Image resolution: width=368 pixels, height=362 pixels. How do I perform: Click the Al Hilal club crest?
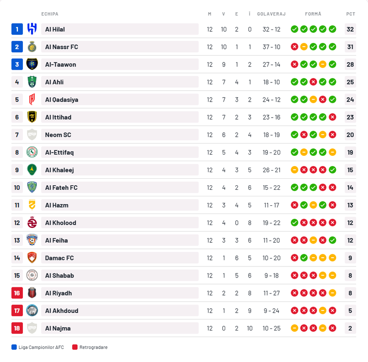[32, 29]
